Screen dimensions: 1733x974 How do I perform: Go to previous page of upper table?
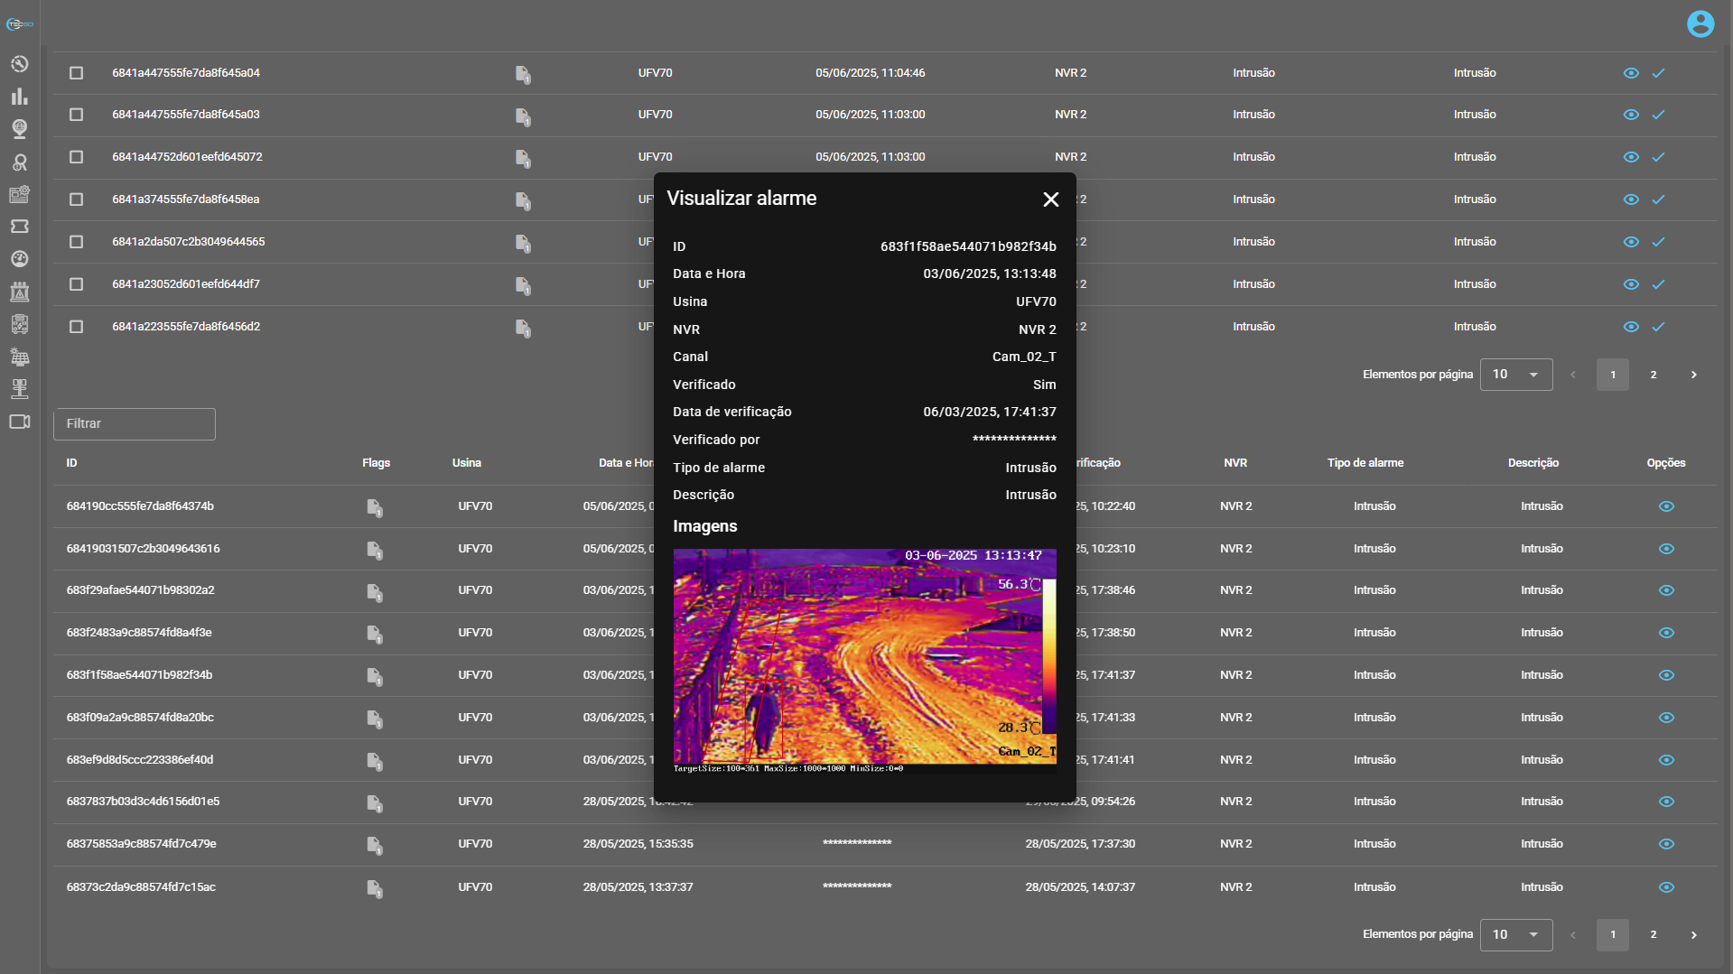coord(1572,375)
